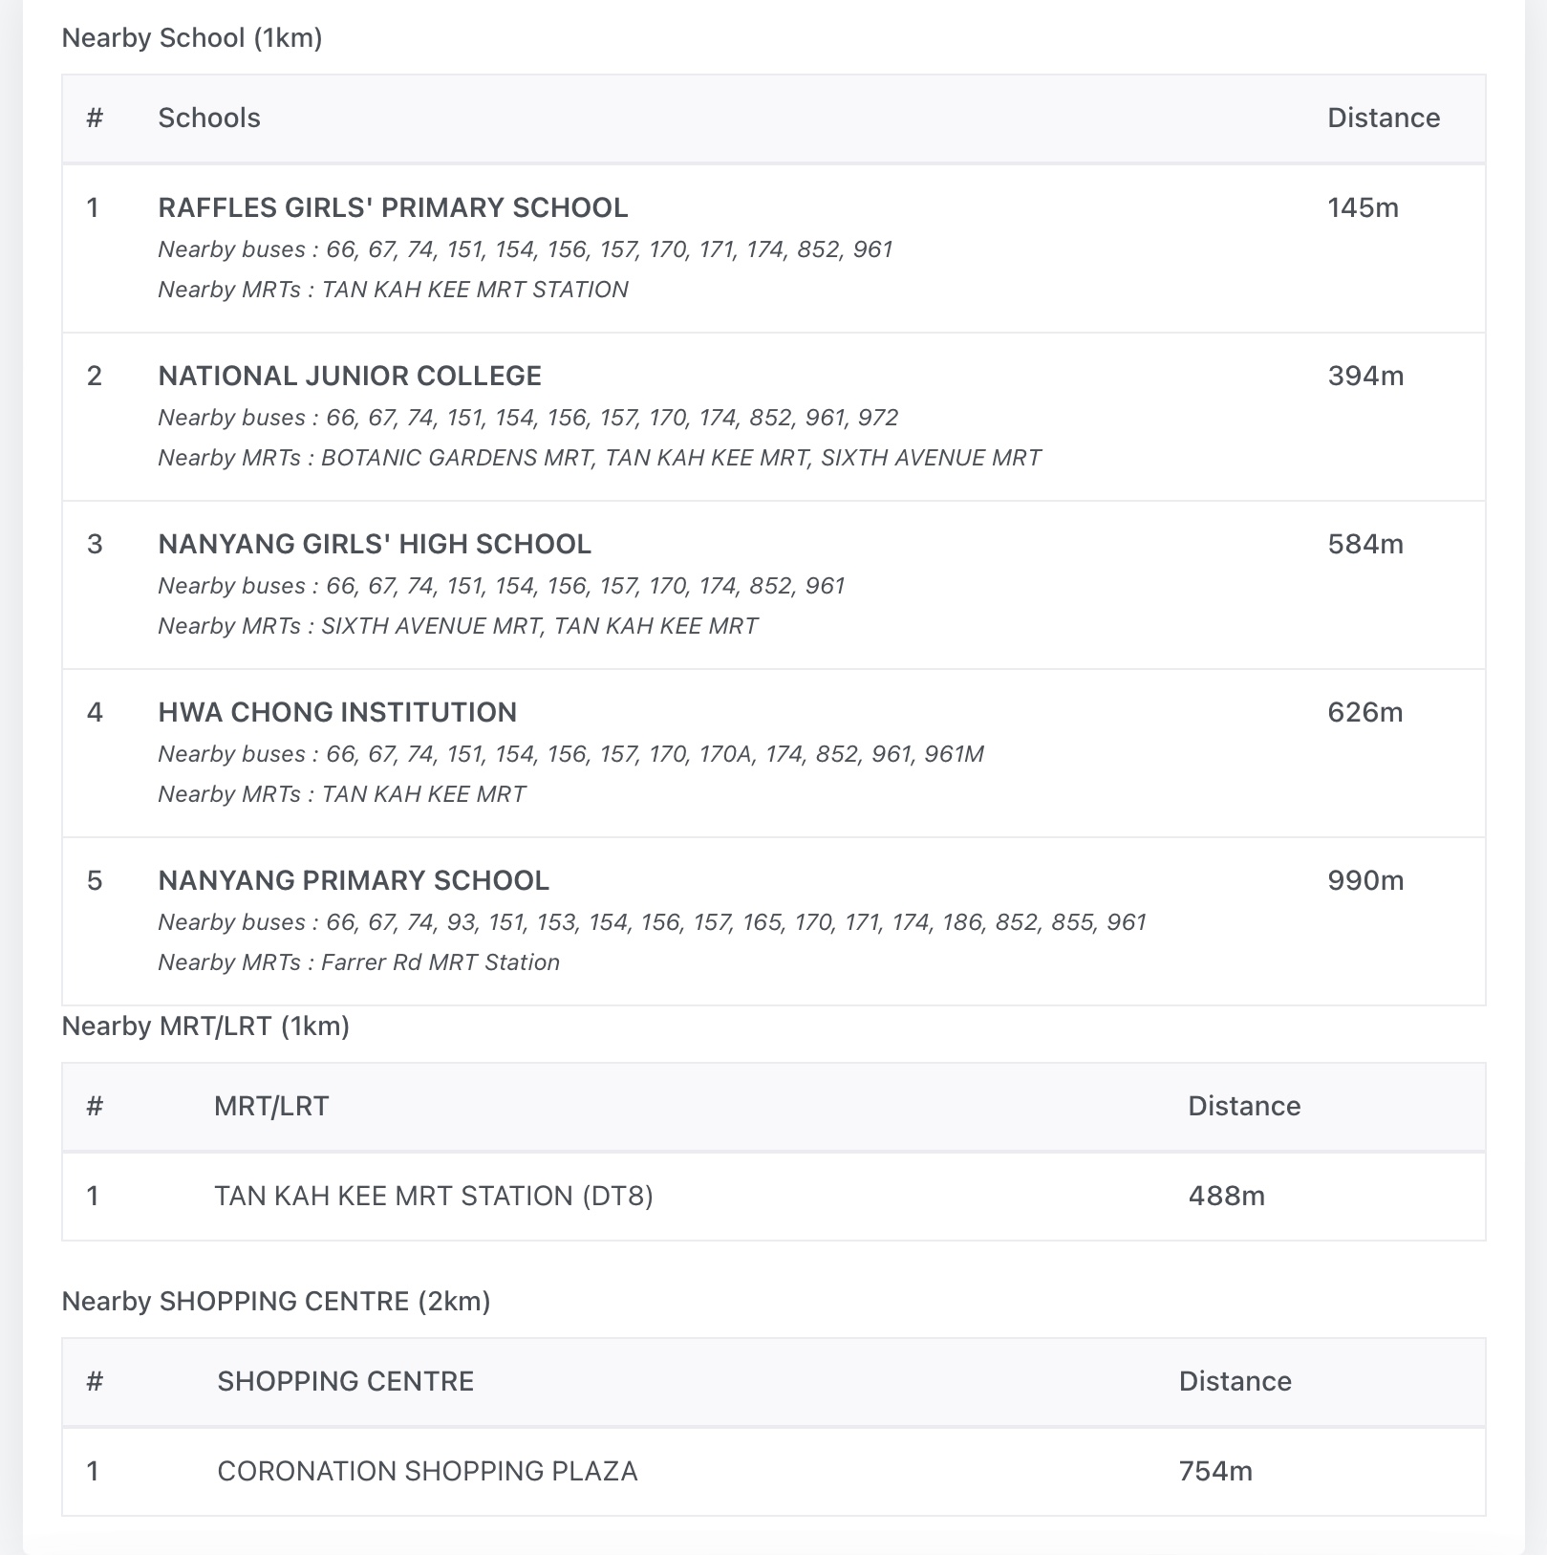
Task: Click the 754m shopping centre distance
Action: [1215, 1471]
